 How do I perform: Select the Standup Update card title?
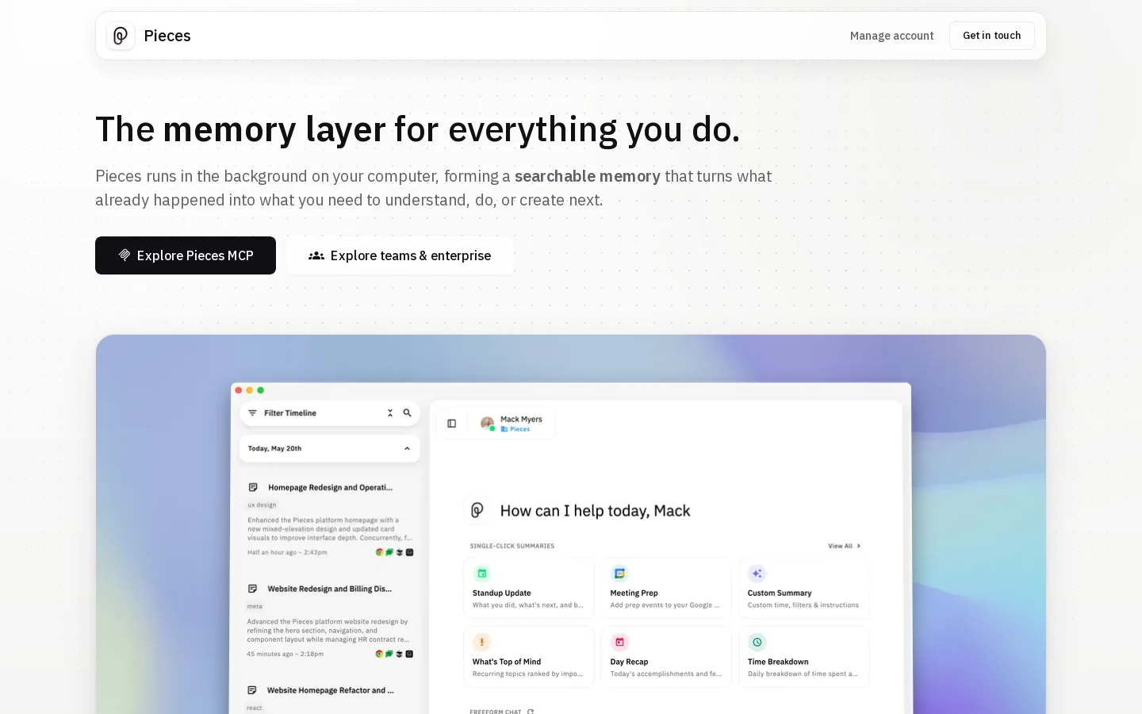[x=501, y=593]
